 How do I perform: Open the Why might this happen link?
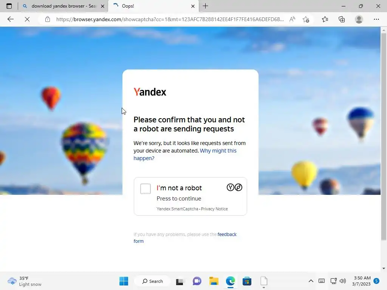185,154
